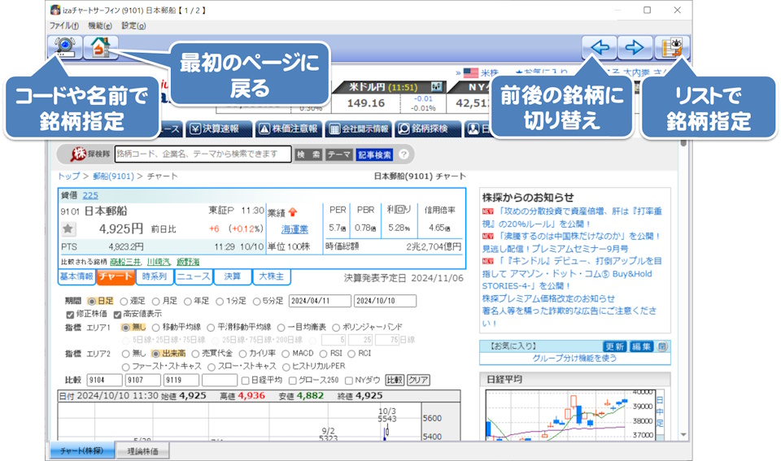Image resolution: width=781 pixels, height=461 pixels.
Task: Toggle the 高安値表示 checkbox
Action: [x=117, y=314]
